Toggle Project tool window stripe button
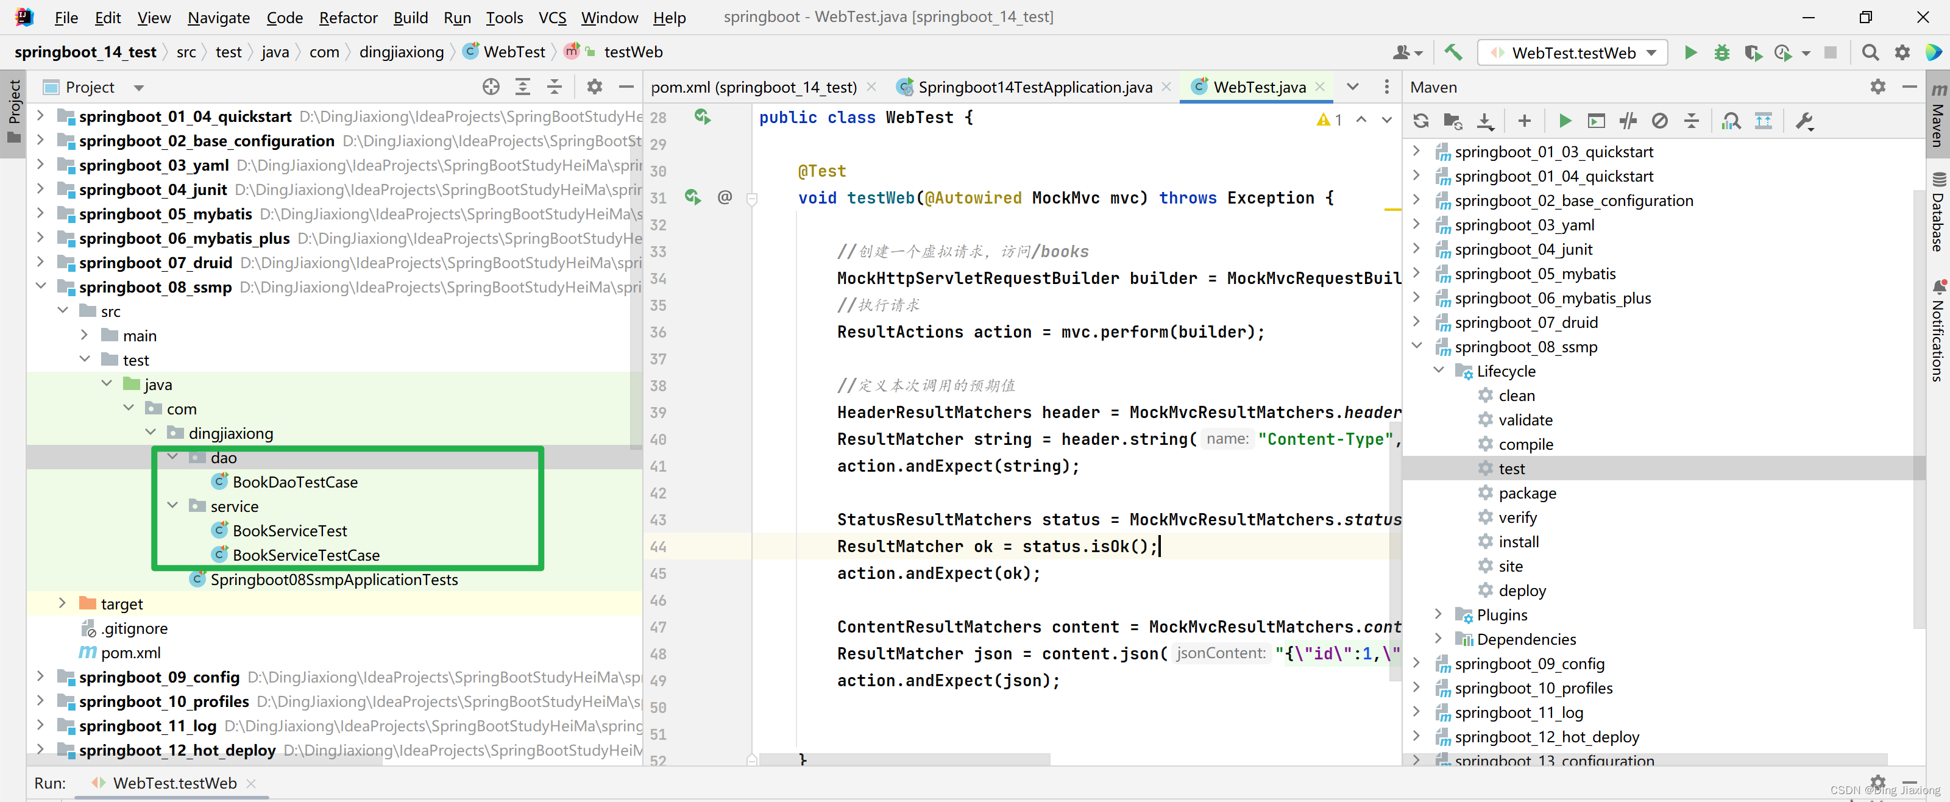 point(13,112)
